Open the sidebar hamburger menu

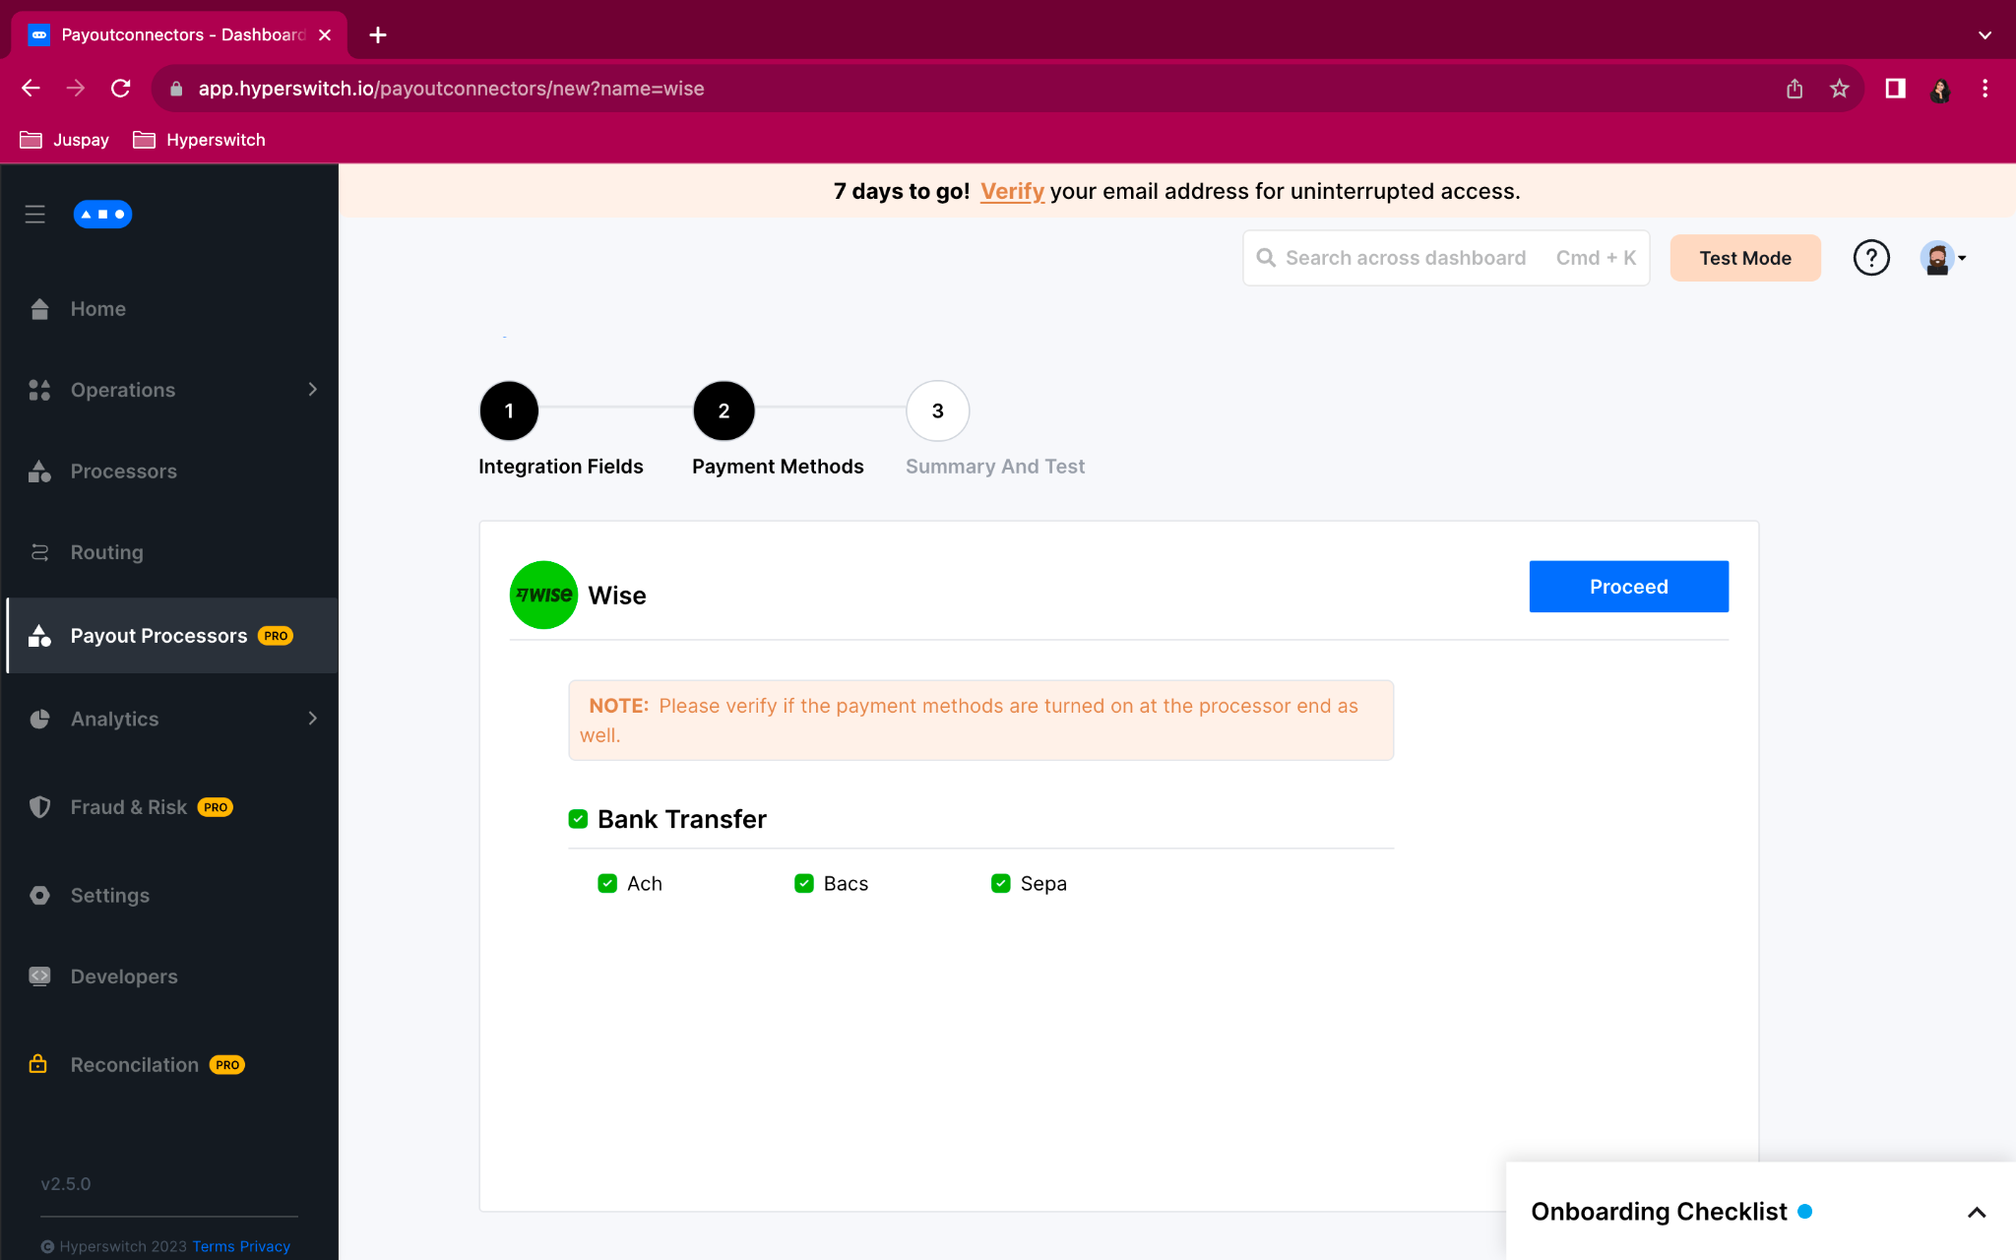pyautogui.click(x=35, y=214)
